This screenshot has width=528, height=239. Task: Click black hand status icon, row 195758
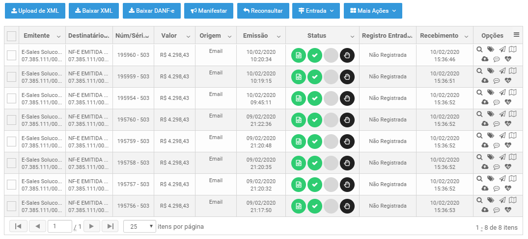347,163
